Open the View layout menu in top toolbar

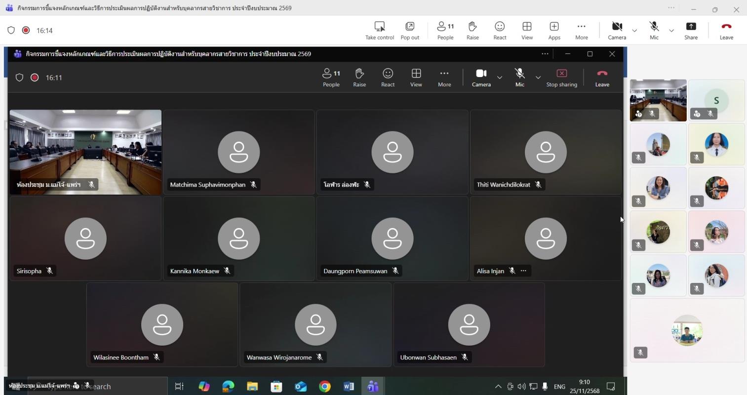[527, 30]
